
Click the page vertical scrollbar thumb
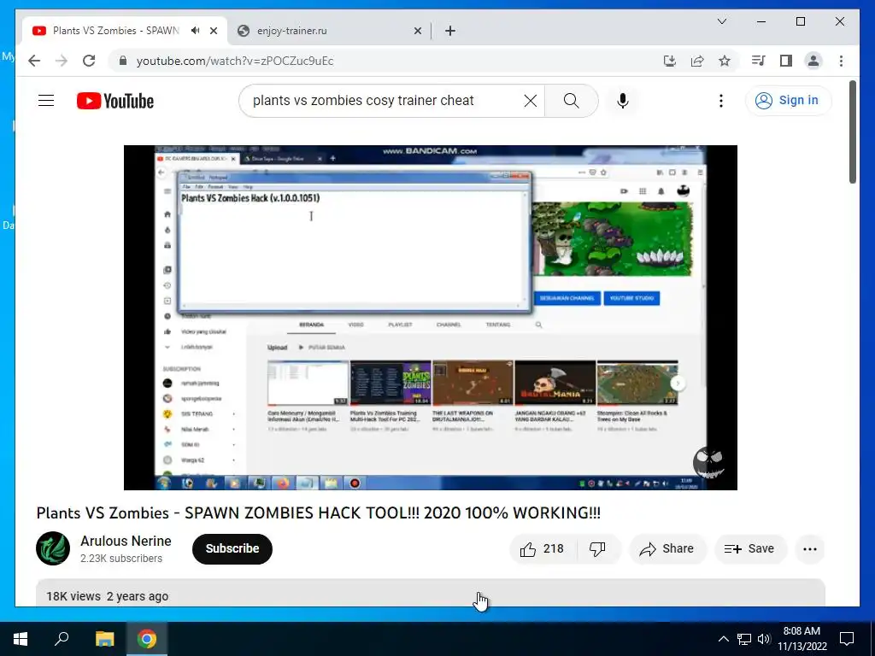tap(853, 132)
